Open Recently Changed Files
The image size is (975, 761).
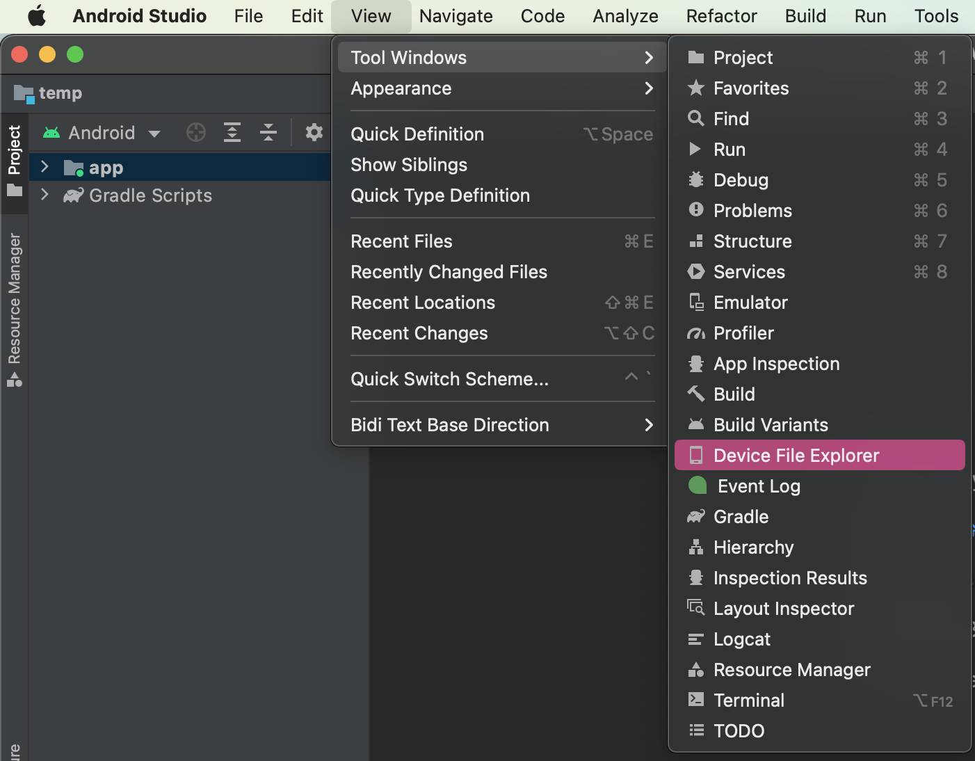(x=501, y=272)
